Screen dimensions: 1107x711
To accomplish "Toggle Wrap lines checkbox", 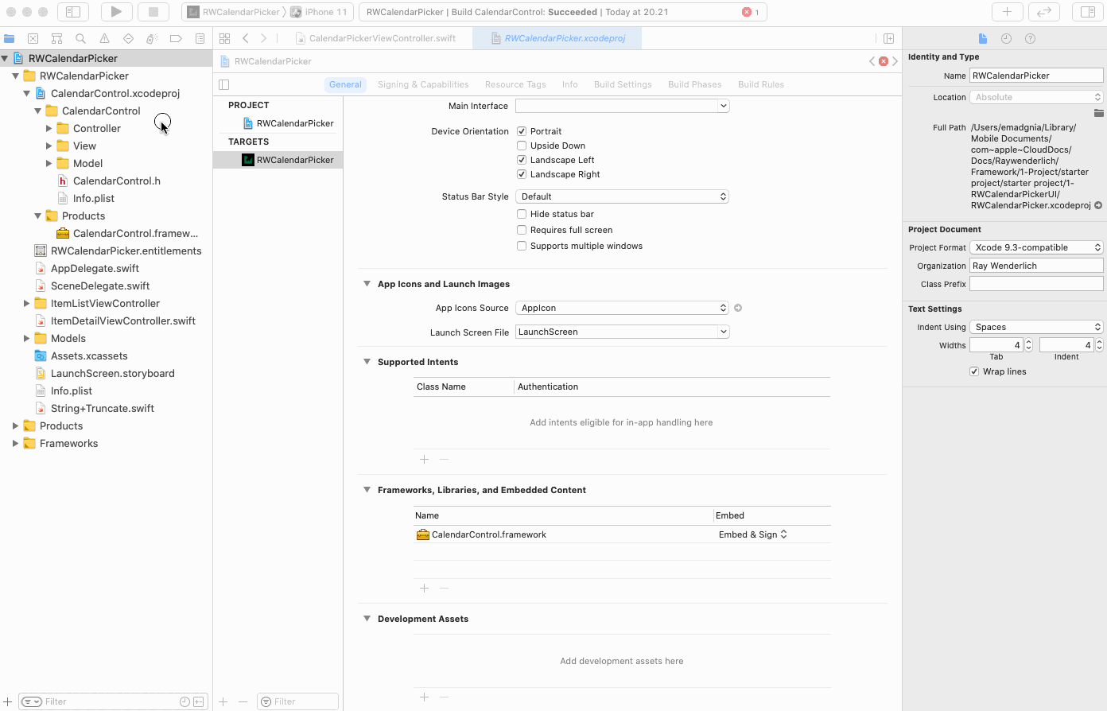I will pos(974,371).
